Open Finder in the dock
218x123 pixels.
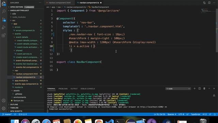pos(15,121)
